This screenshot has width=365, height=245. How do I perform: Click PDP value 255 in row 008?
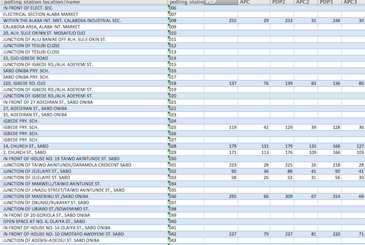tap(221, 20)
